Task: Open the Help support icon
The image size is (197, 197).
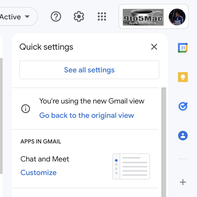Action: point(56,17)
